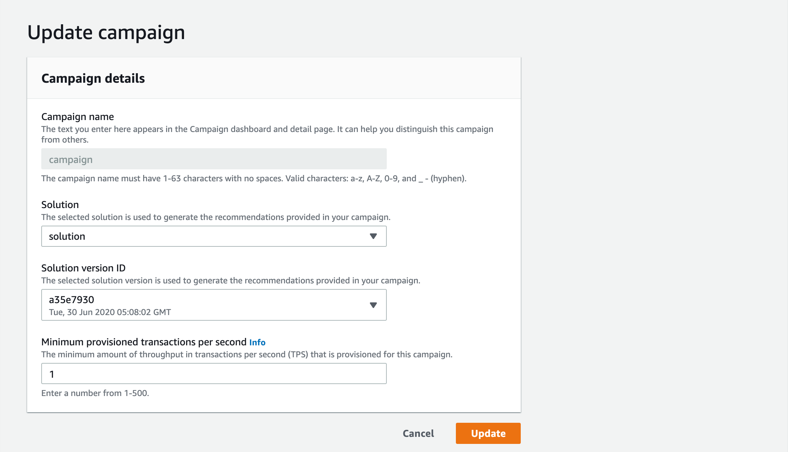Viewport: 788px width, 452px height.
Task: Open the Solution combo box showing 'solution'
Action: [214, 236]
